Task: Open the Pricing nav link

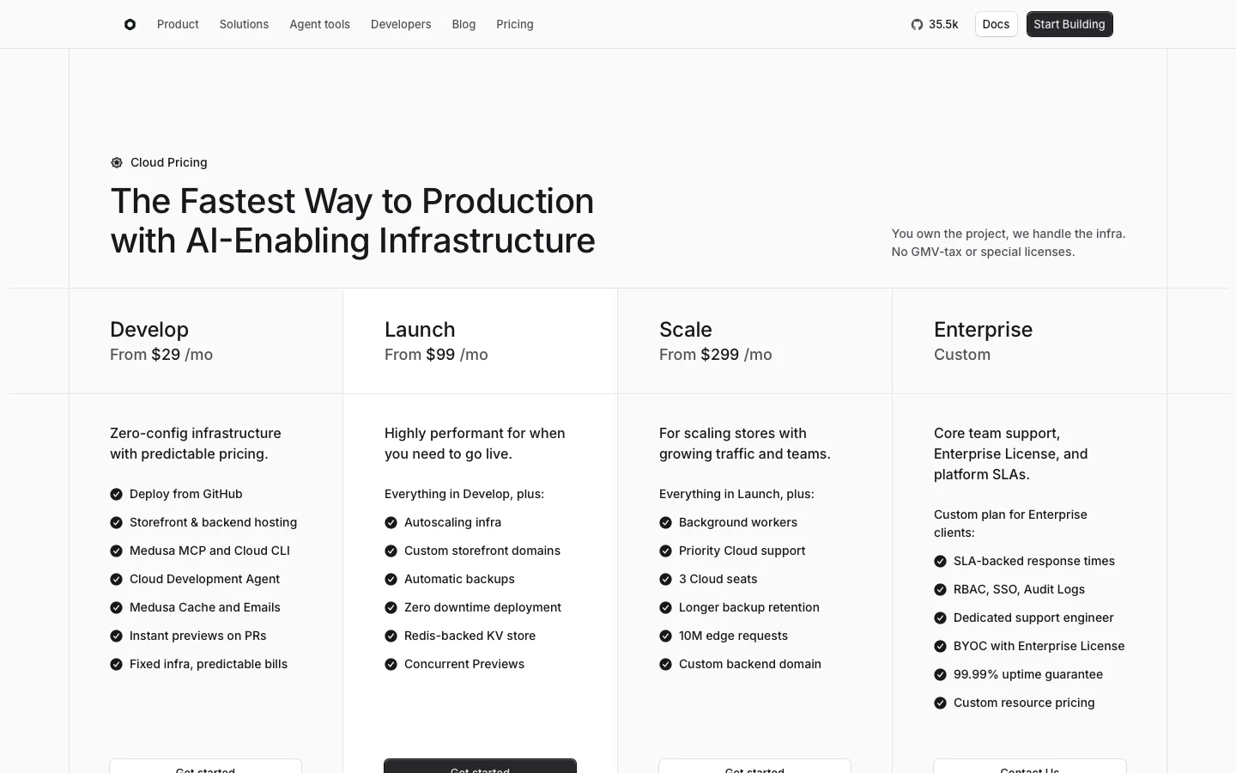Action: (515, 24)
